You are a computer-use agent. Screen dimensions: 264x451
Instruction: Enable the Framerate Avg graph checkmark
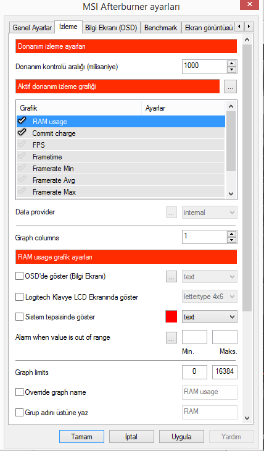22,180
